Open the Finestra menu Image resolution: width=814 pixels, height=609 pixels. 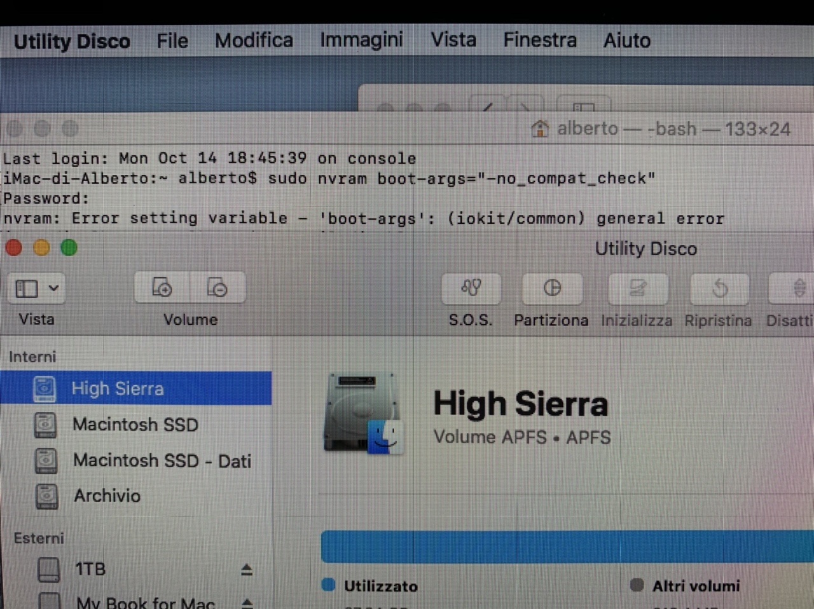(540, 40)
